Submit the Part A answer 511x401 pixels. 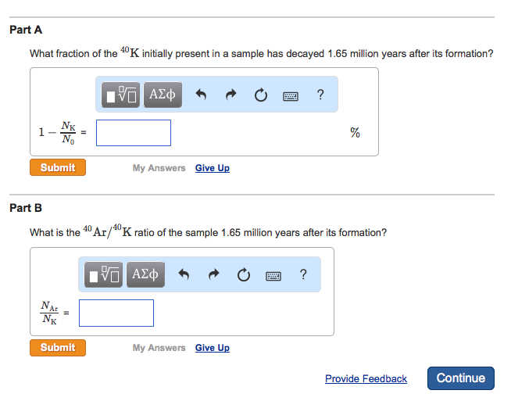coord(58,167)
